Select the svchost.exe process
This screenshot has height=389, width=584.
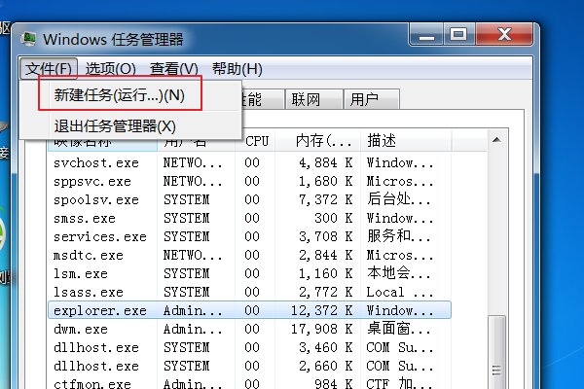pos(249,162)
